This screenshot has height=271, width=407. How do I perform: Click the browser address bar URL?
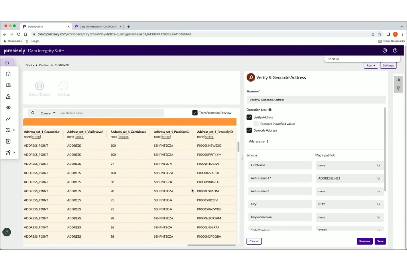click(x=114, y=34)
